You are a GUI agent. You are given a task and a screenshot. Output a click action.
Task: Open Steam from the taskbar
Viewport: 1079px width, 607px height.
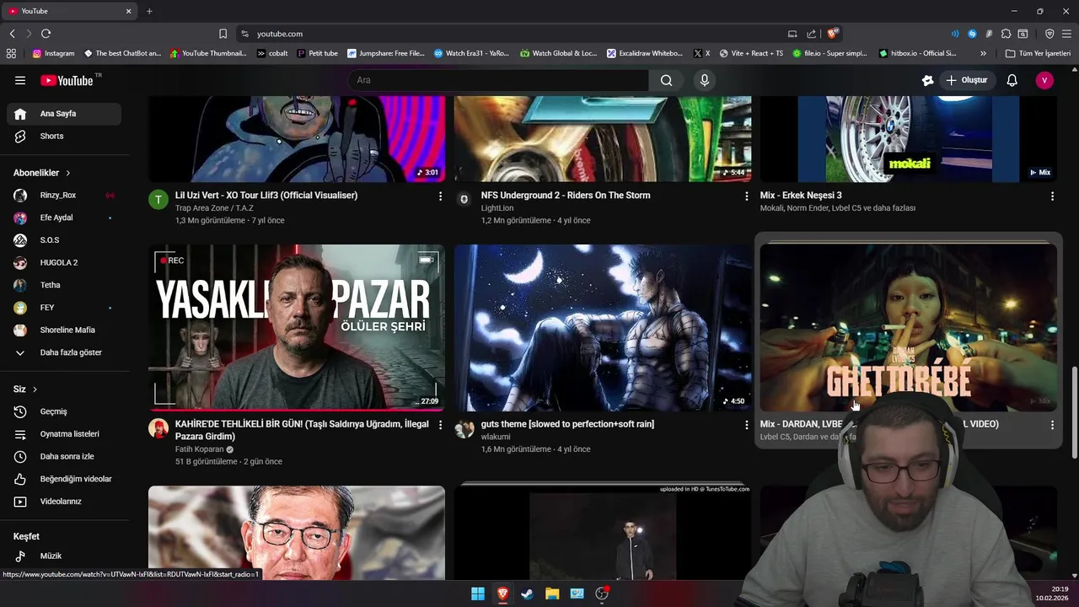(x=527, y=594)
